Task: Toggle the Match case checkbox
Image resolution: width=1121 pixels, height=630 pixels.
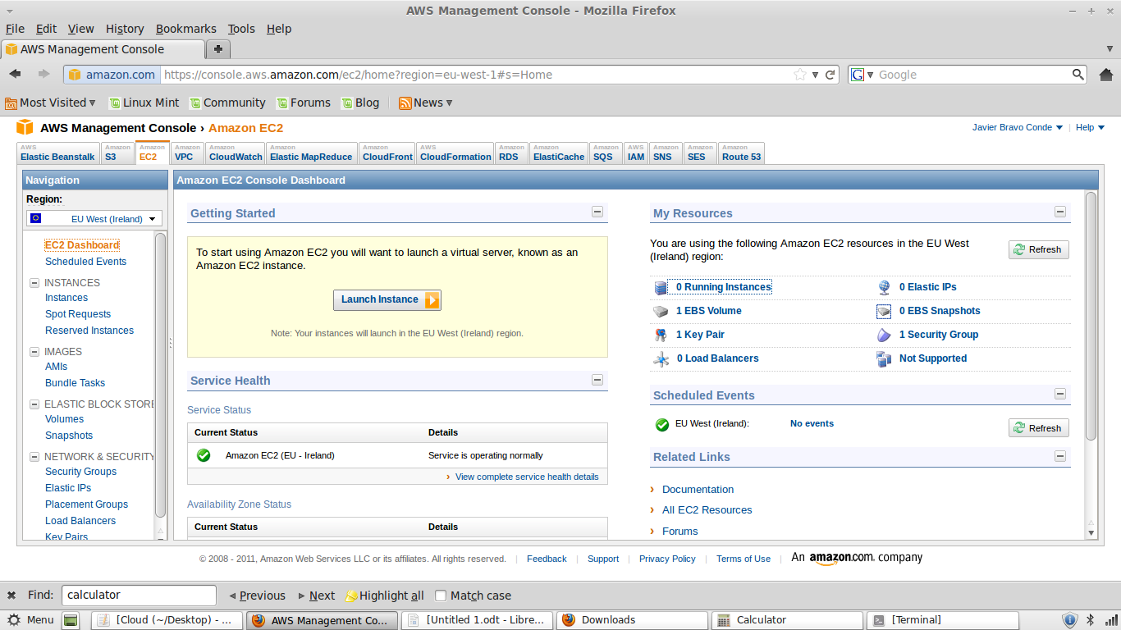Action: pyautogui.click(x=441, y=596)
